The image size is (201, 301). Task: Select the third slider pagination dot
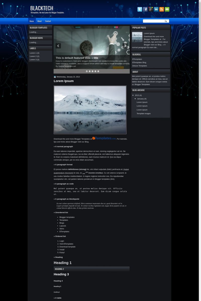point(92,71)
